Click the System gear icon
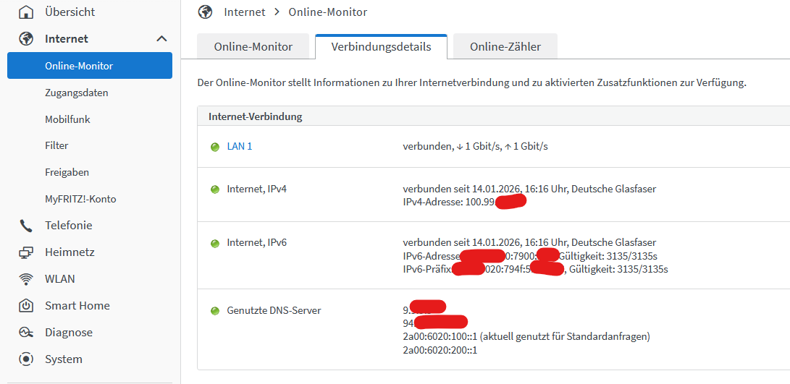 click(x=26, y=359)
